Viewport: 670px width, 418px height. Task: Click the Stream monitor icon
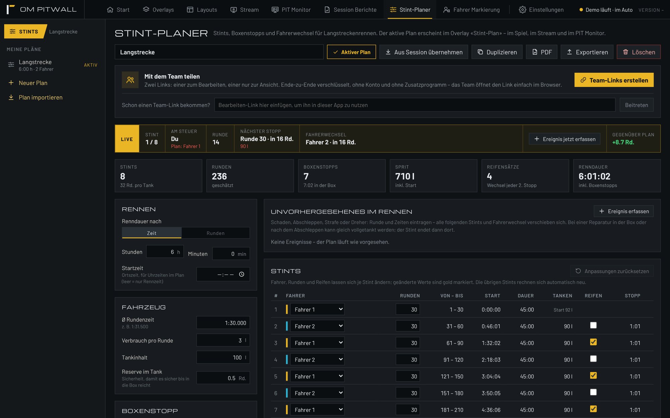(233, 10)
